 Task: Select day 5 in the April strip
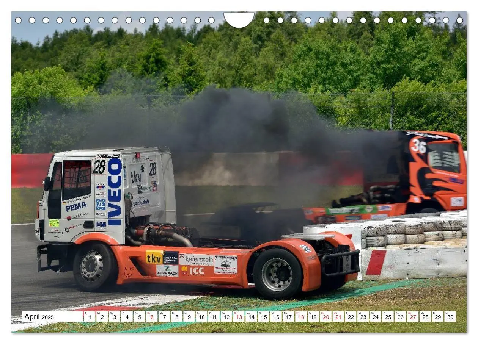[139, 317]
